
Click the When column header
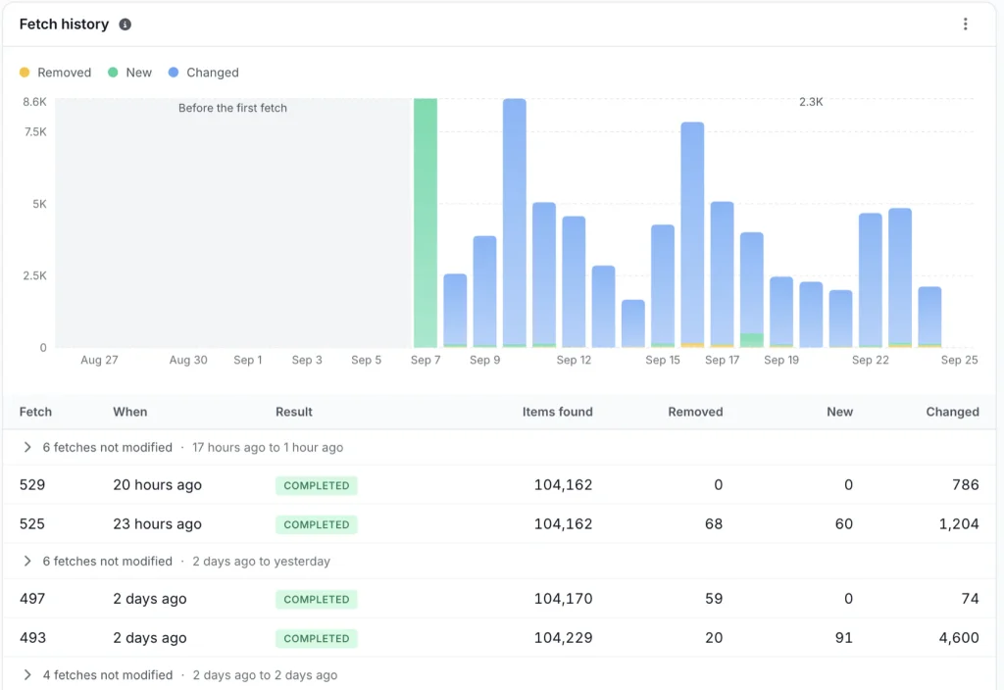[130, 412]
